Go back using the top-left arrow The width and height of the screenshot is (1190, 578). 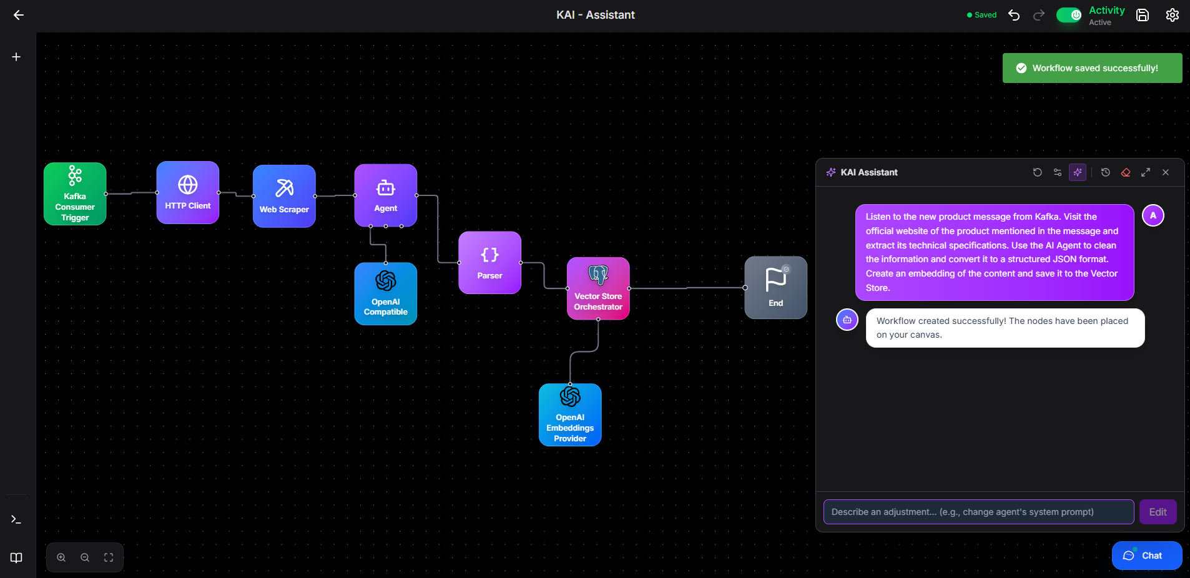coord(19,15)
